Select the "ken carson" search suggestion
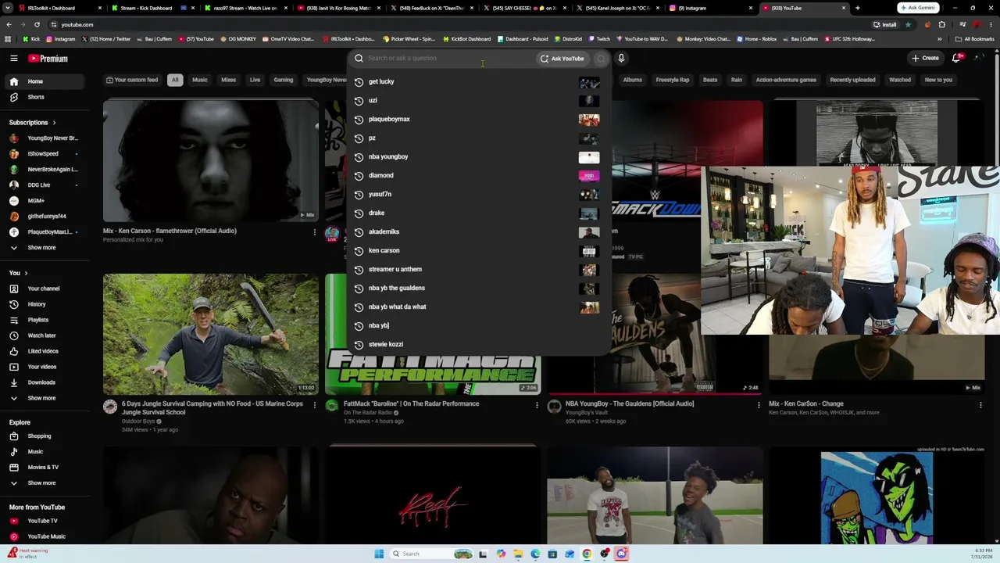The image size is (1000, 563). click(477, 250)
